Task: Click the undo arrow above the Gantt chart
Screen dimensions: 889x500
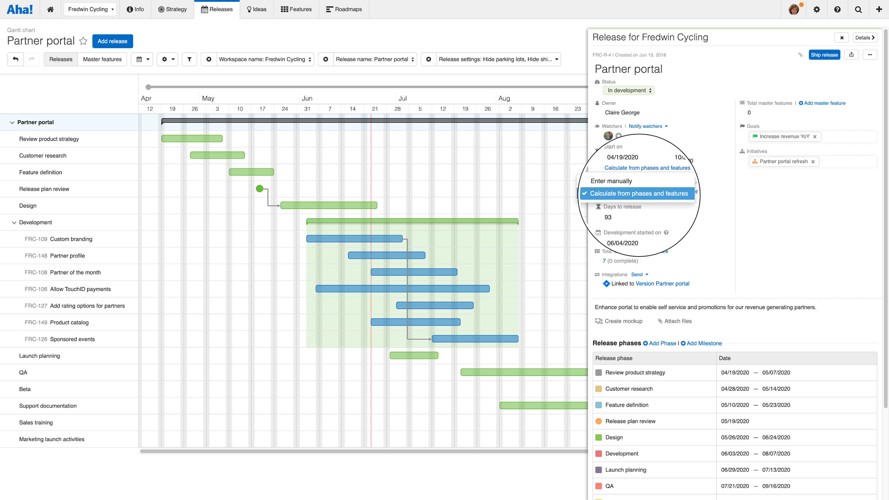Action: [15, 59]
